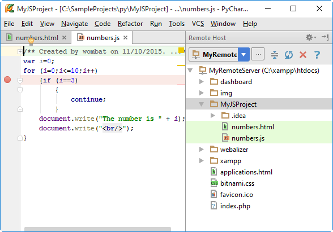
Task: Open the Tools menu
Action: click(x=177, y=24)
